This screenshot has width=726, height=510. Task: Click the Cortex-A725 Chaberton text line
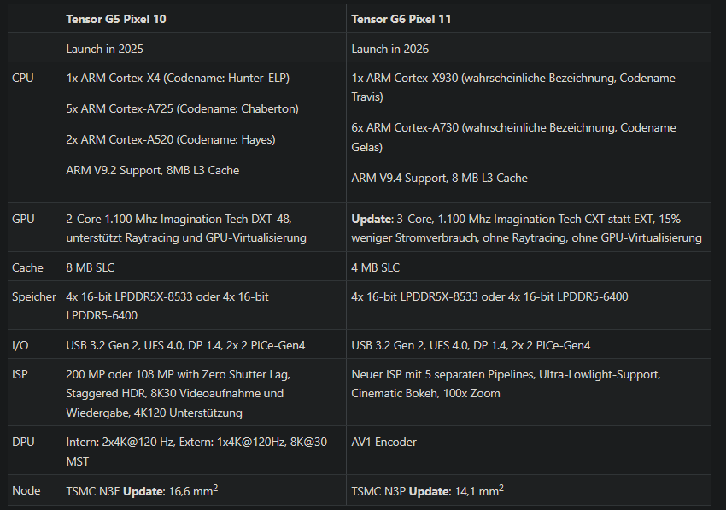click(183, 108)
